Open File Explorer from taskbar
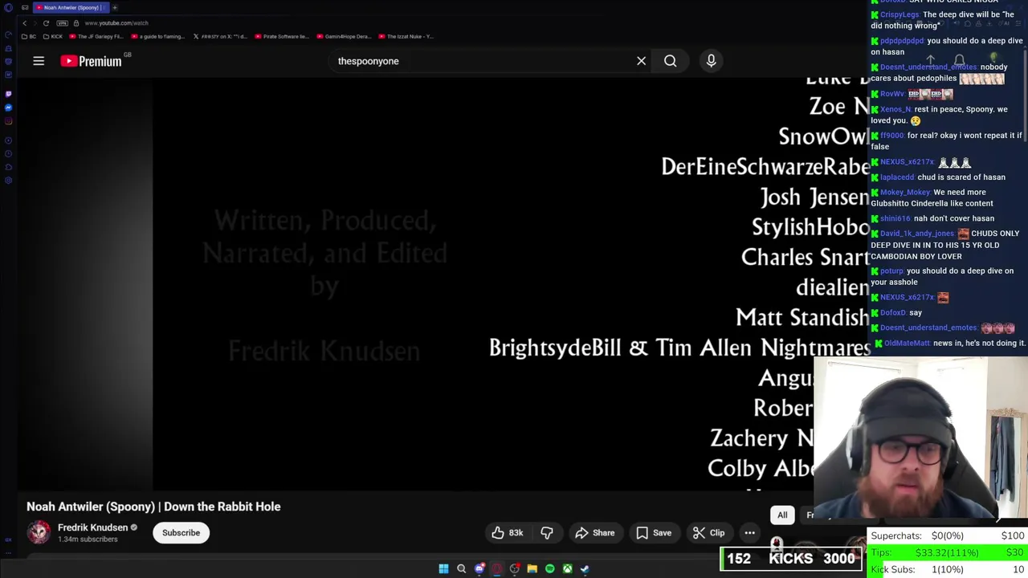The width and height of the screenshot is (1028, 578). pyautogui.click(x=532, y=569)
